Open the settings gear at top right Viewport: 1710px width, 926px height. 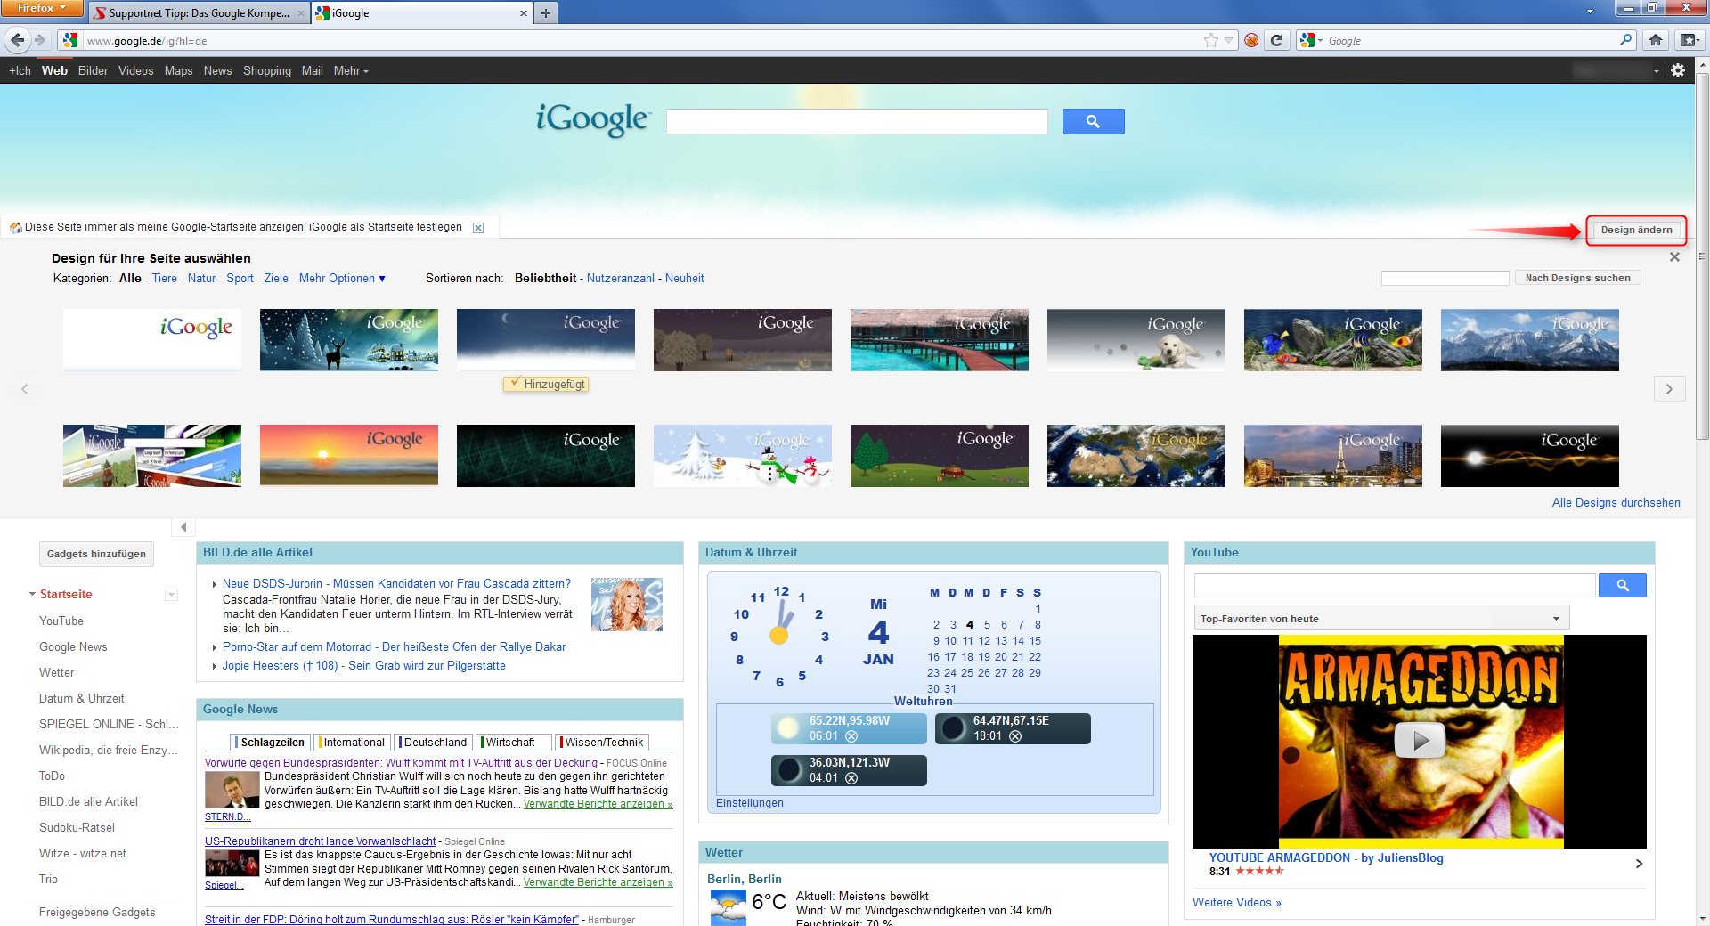1680,70
